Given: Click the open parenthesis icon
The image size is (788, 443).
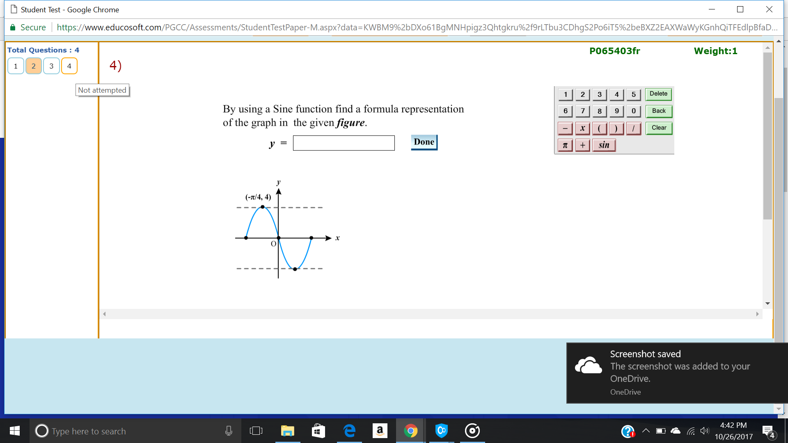Looking at the screenshot, I should 600,128.
